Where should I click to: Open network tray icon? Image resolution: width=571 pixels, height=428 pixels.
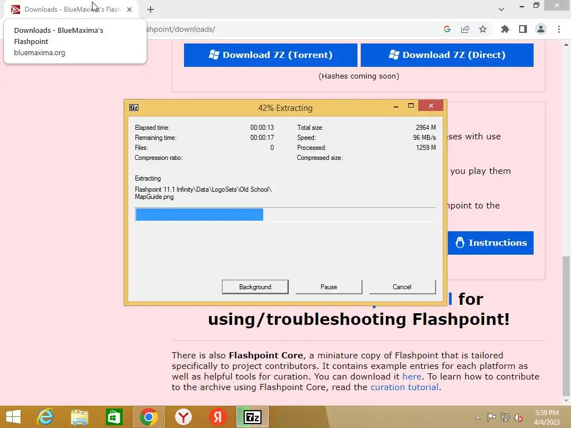505,417
